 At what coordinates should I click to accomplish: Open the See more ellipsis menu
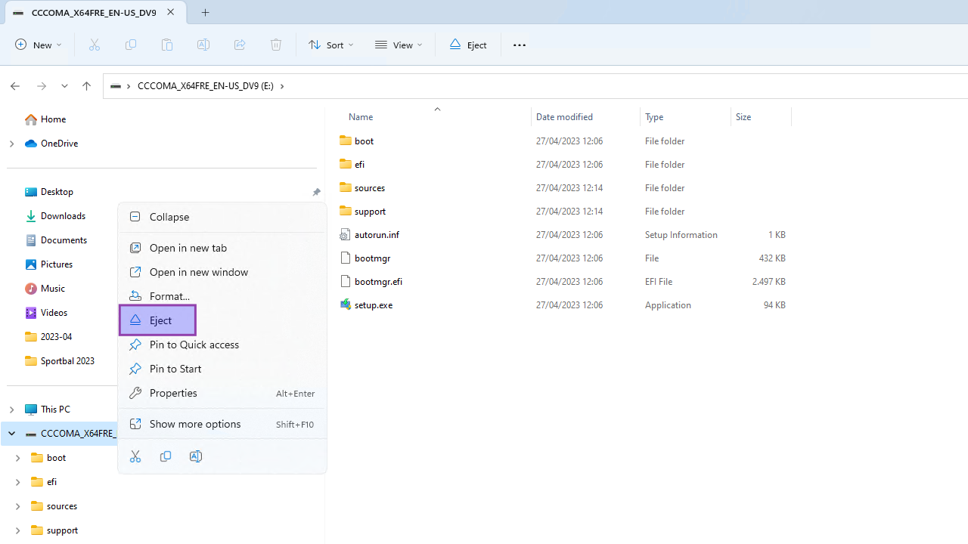(520, 45)
